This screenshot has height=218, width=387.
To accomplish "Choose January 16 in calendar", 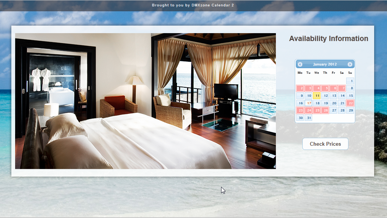I will (x=300, y=103).
